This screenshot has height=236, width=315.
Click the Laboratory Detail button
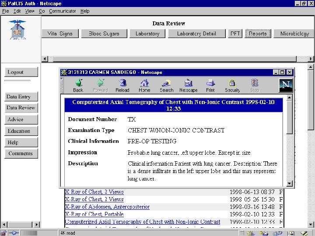[x=197, y=34]
